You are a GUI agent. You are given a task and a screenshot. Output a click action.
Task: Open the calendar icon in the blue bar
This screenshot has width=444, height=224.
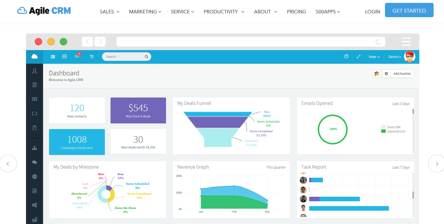tap(65, 56)
